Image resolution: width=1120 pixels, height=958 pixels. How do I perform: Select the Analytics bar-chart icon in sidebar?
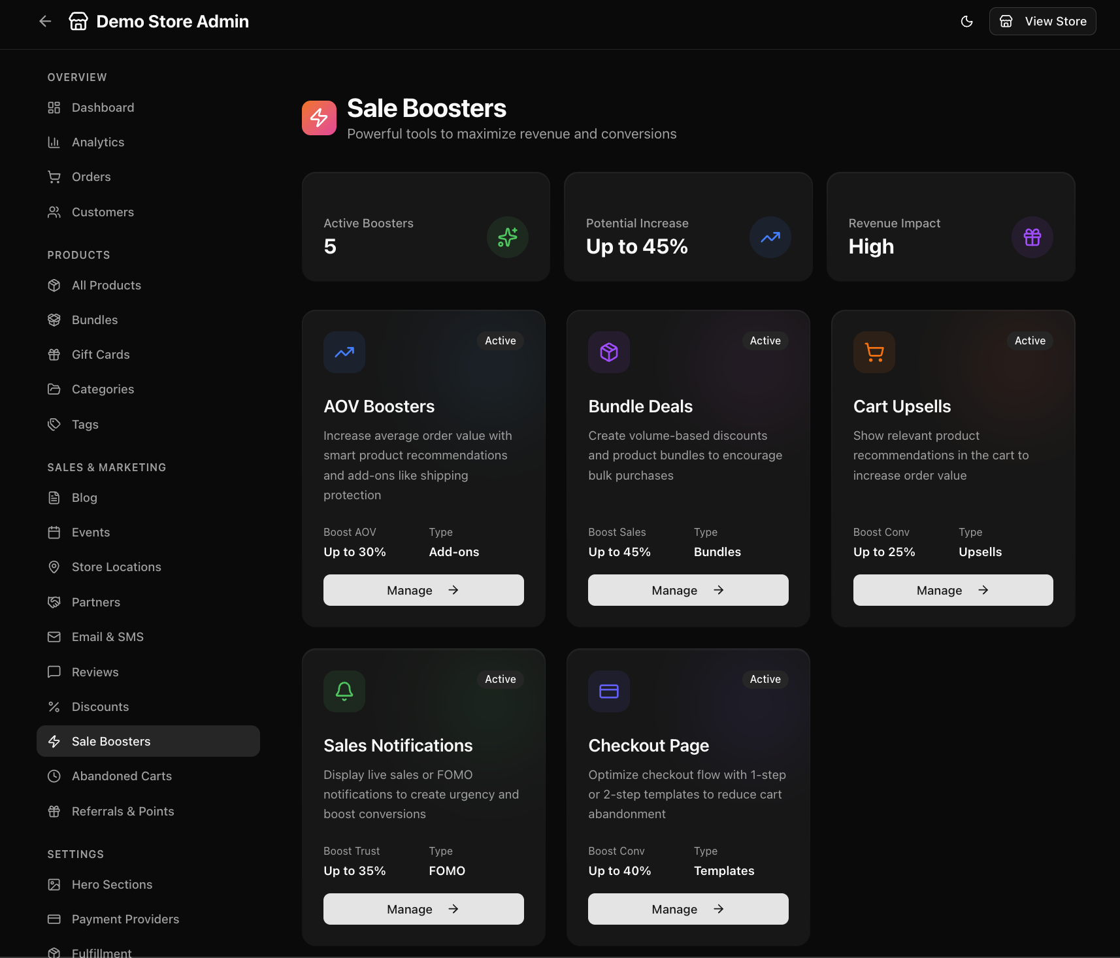pyautogui.click(x=55, y=142)
